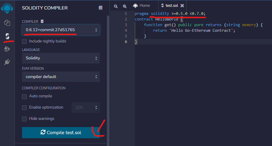Click the Home tab Remix icon
The image size is (272, 146).
pyautogui.click(x=135, y=6)
